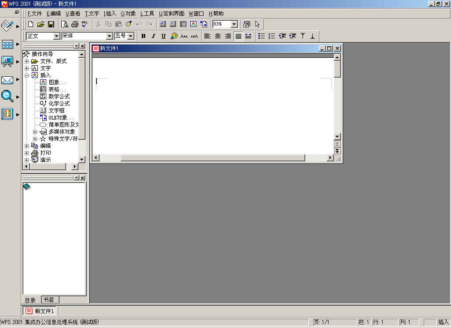Toggle italic formatting
Image resolution: width=451 pixels, height=328 pixels.
pyautogui.click(x=154, y=36)
